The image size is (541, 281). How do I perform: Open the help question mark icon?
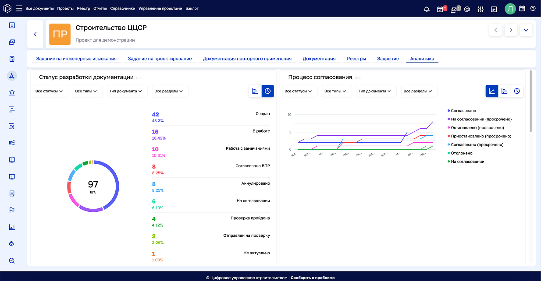(533, 8)
